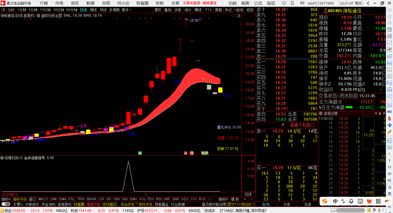Click the circle O sidebar icon
The height and width of the screenshot is (213, 393).
(x=389, y=96)
